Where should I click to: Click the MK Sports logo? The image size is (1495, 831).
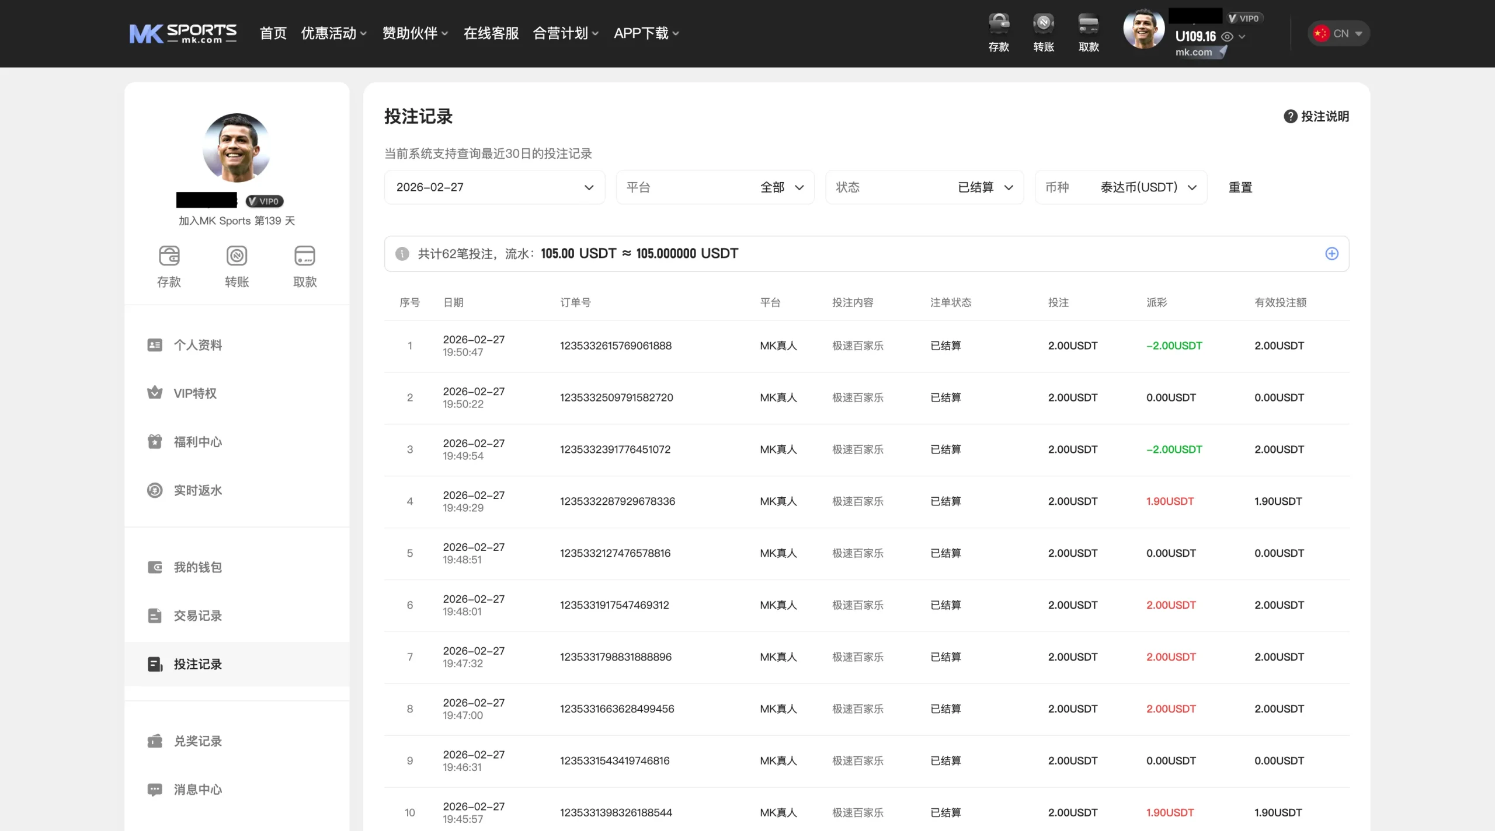(x=183, y=34)
